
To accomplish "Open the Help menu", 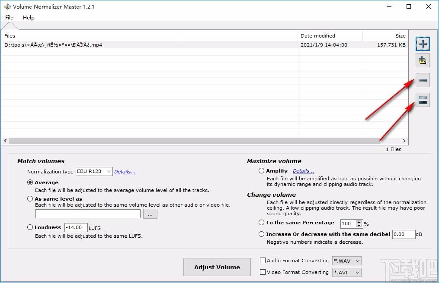I will [x=29, y=17].
